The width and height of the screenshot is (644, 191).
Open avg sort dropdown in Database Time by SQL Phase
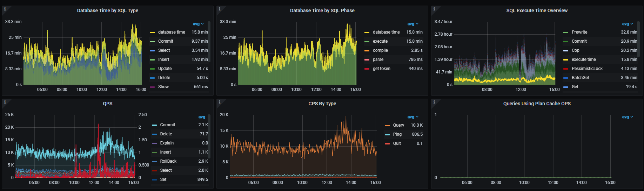[x=413, y=24]
